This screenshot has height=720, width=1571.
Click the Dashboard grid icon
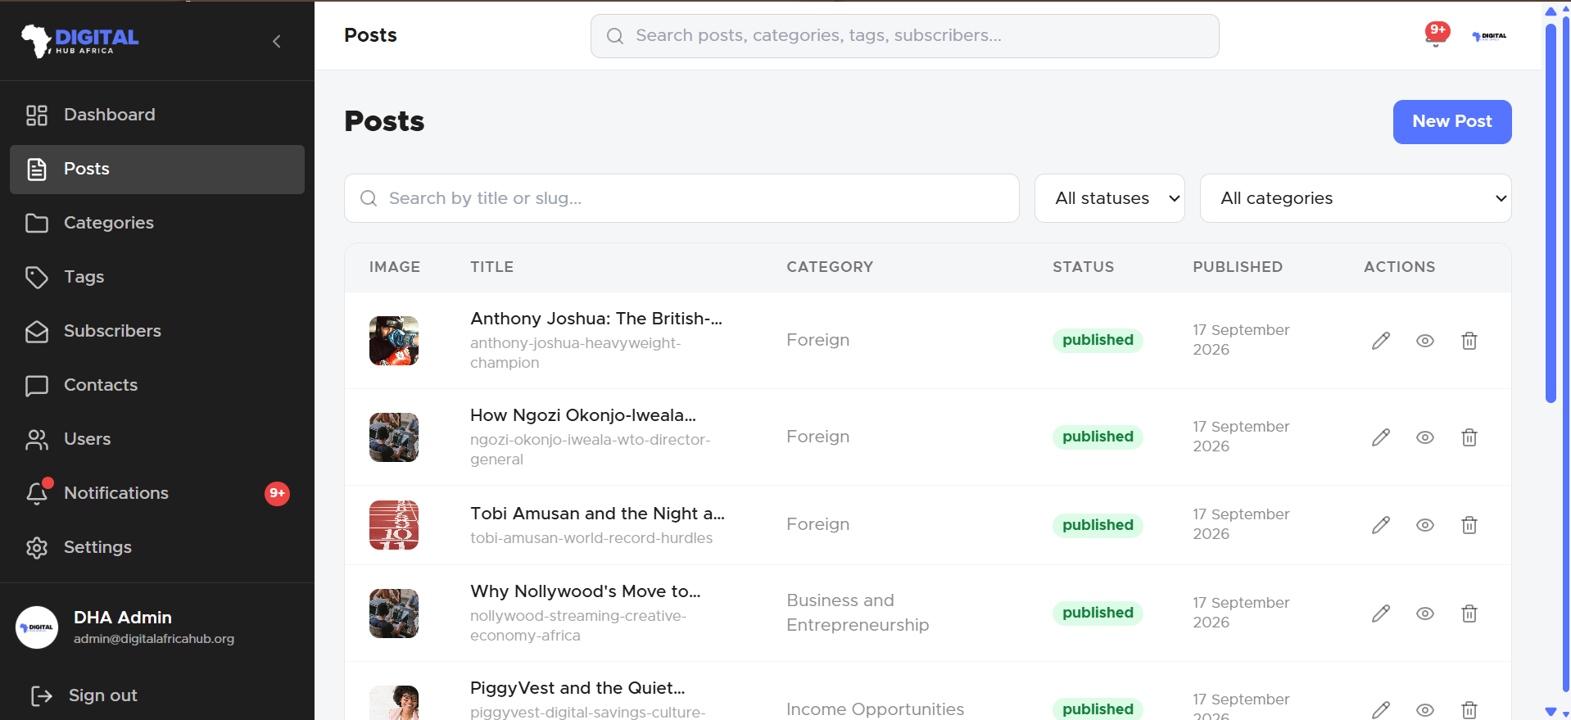click(37, 115)
